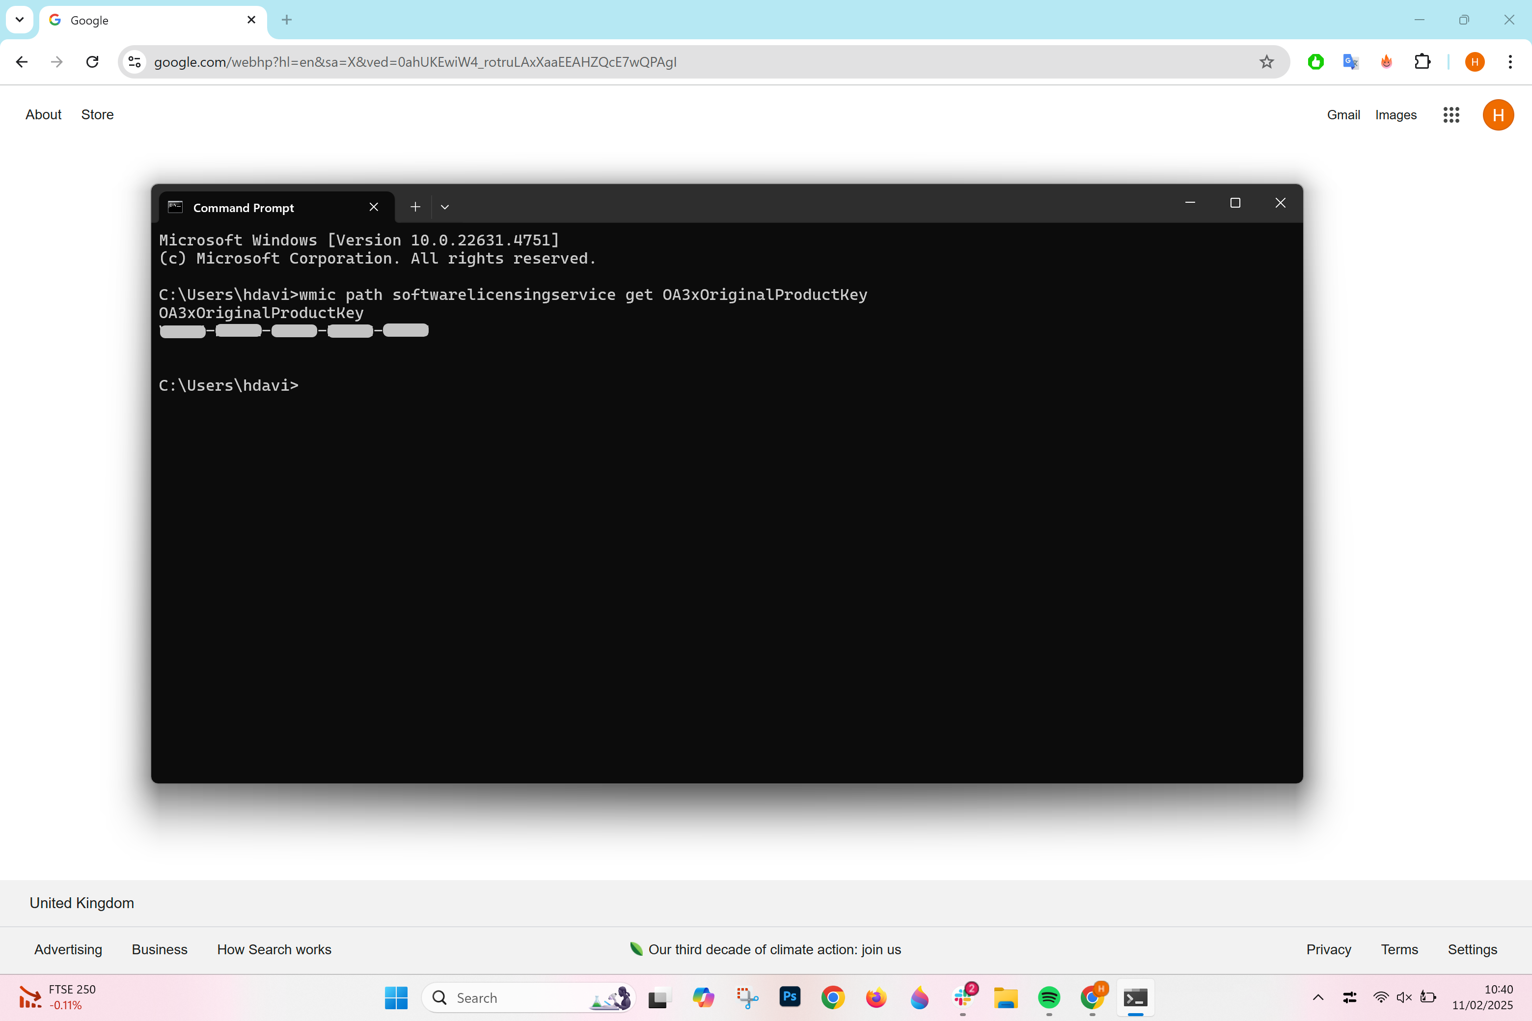Click the Advertising footer link
The image size is (1532, 1021).
(68, 949)
